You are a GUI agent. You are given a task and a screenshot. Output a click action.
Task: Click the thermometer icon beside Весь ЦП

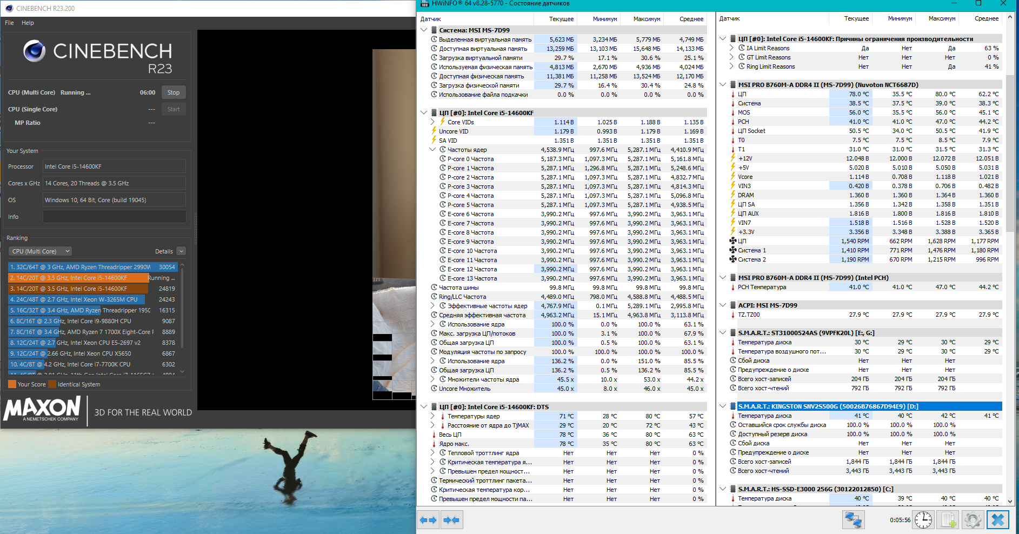tap(434, 435)
